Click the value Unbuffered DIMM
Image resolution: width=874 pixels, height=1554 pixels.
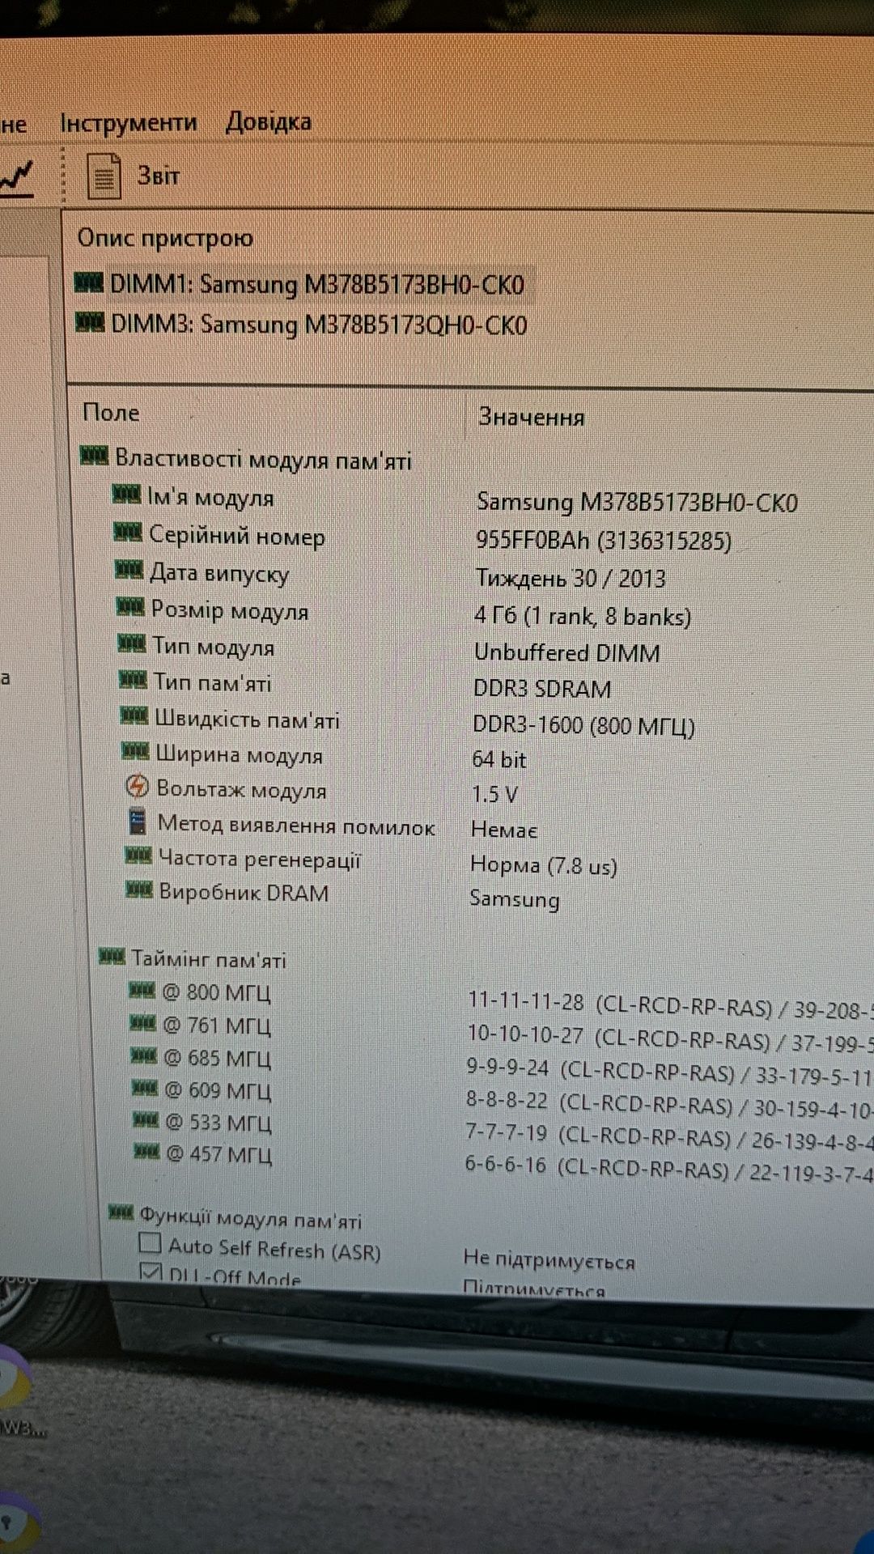click(566, 653)
